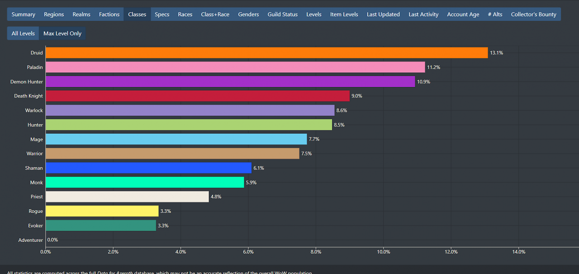Click the red Death Knight bar
The width and height of the screenshot is (579, 274).
coord(198,96)
